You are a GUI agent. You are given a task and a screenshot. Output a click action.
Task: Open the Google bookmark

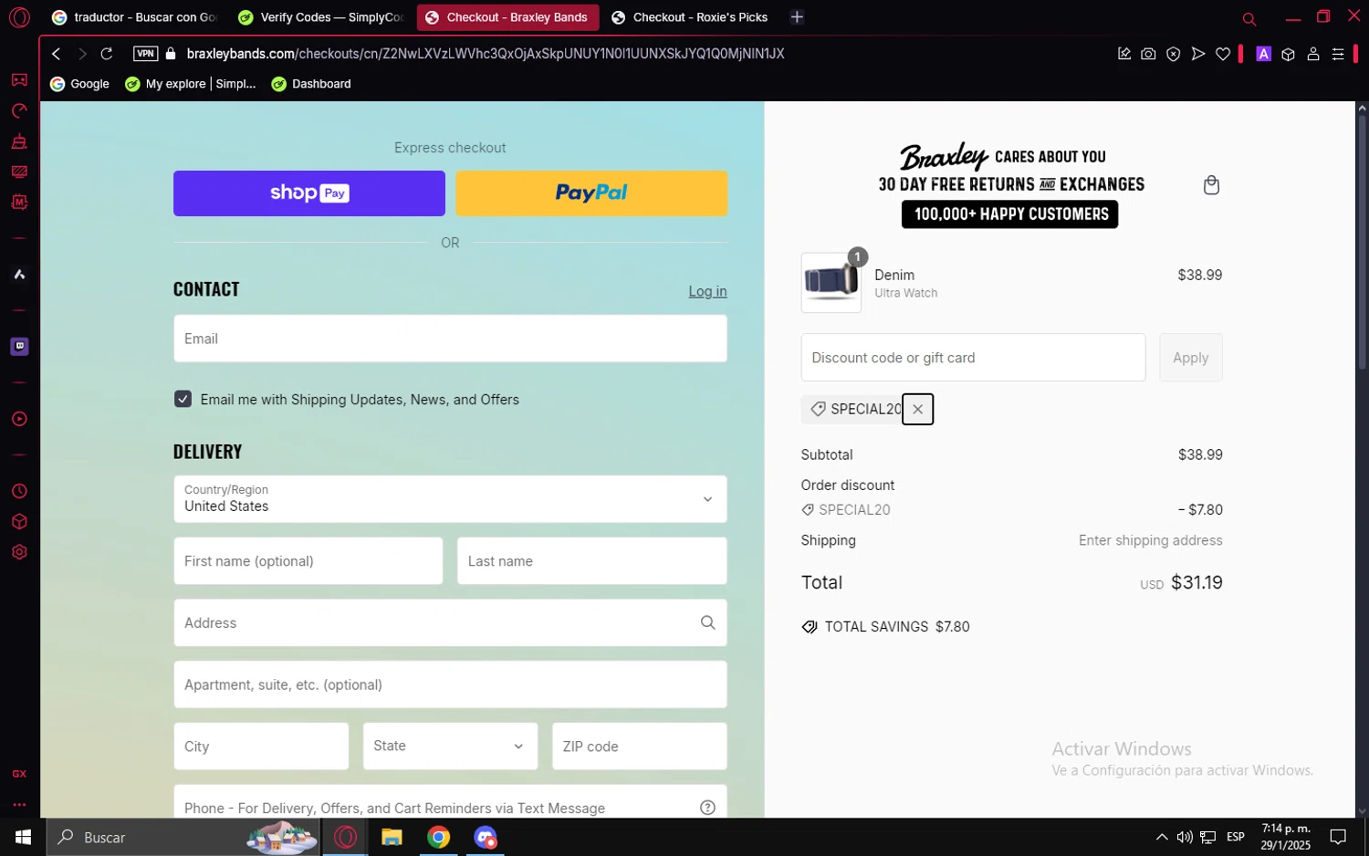pyautogui.click(x=79, y=84)
